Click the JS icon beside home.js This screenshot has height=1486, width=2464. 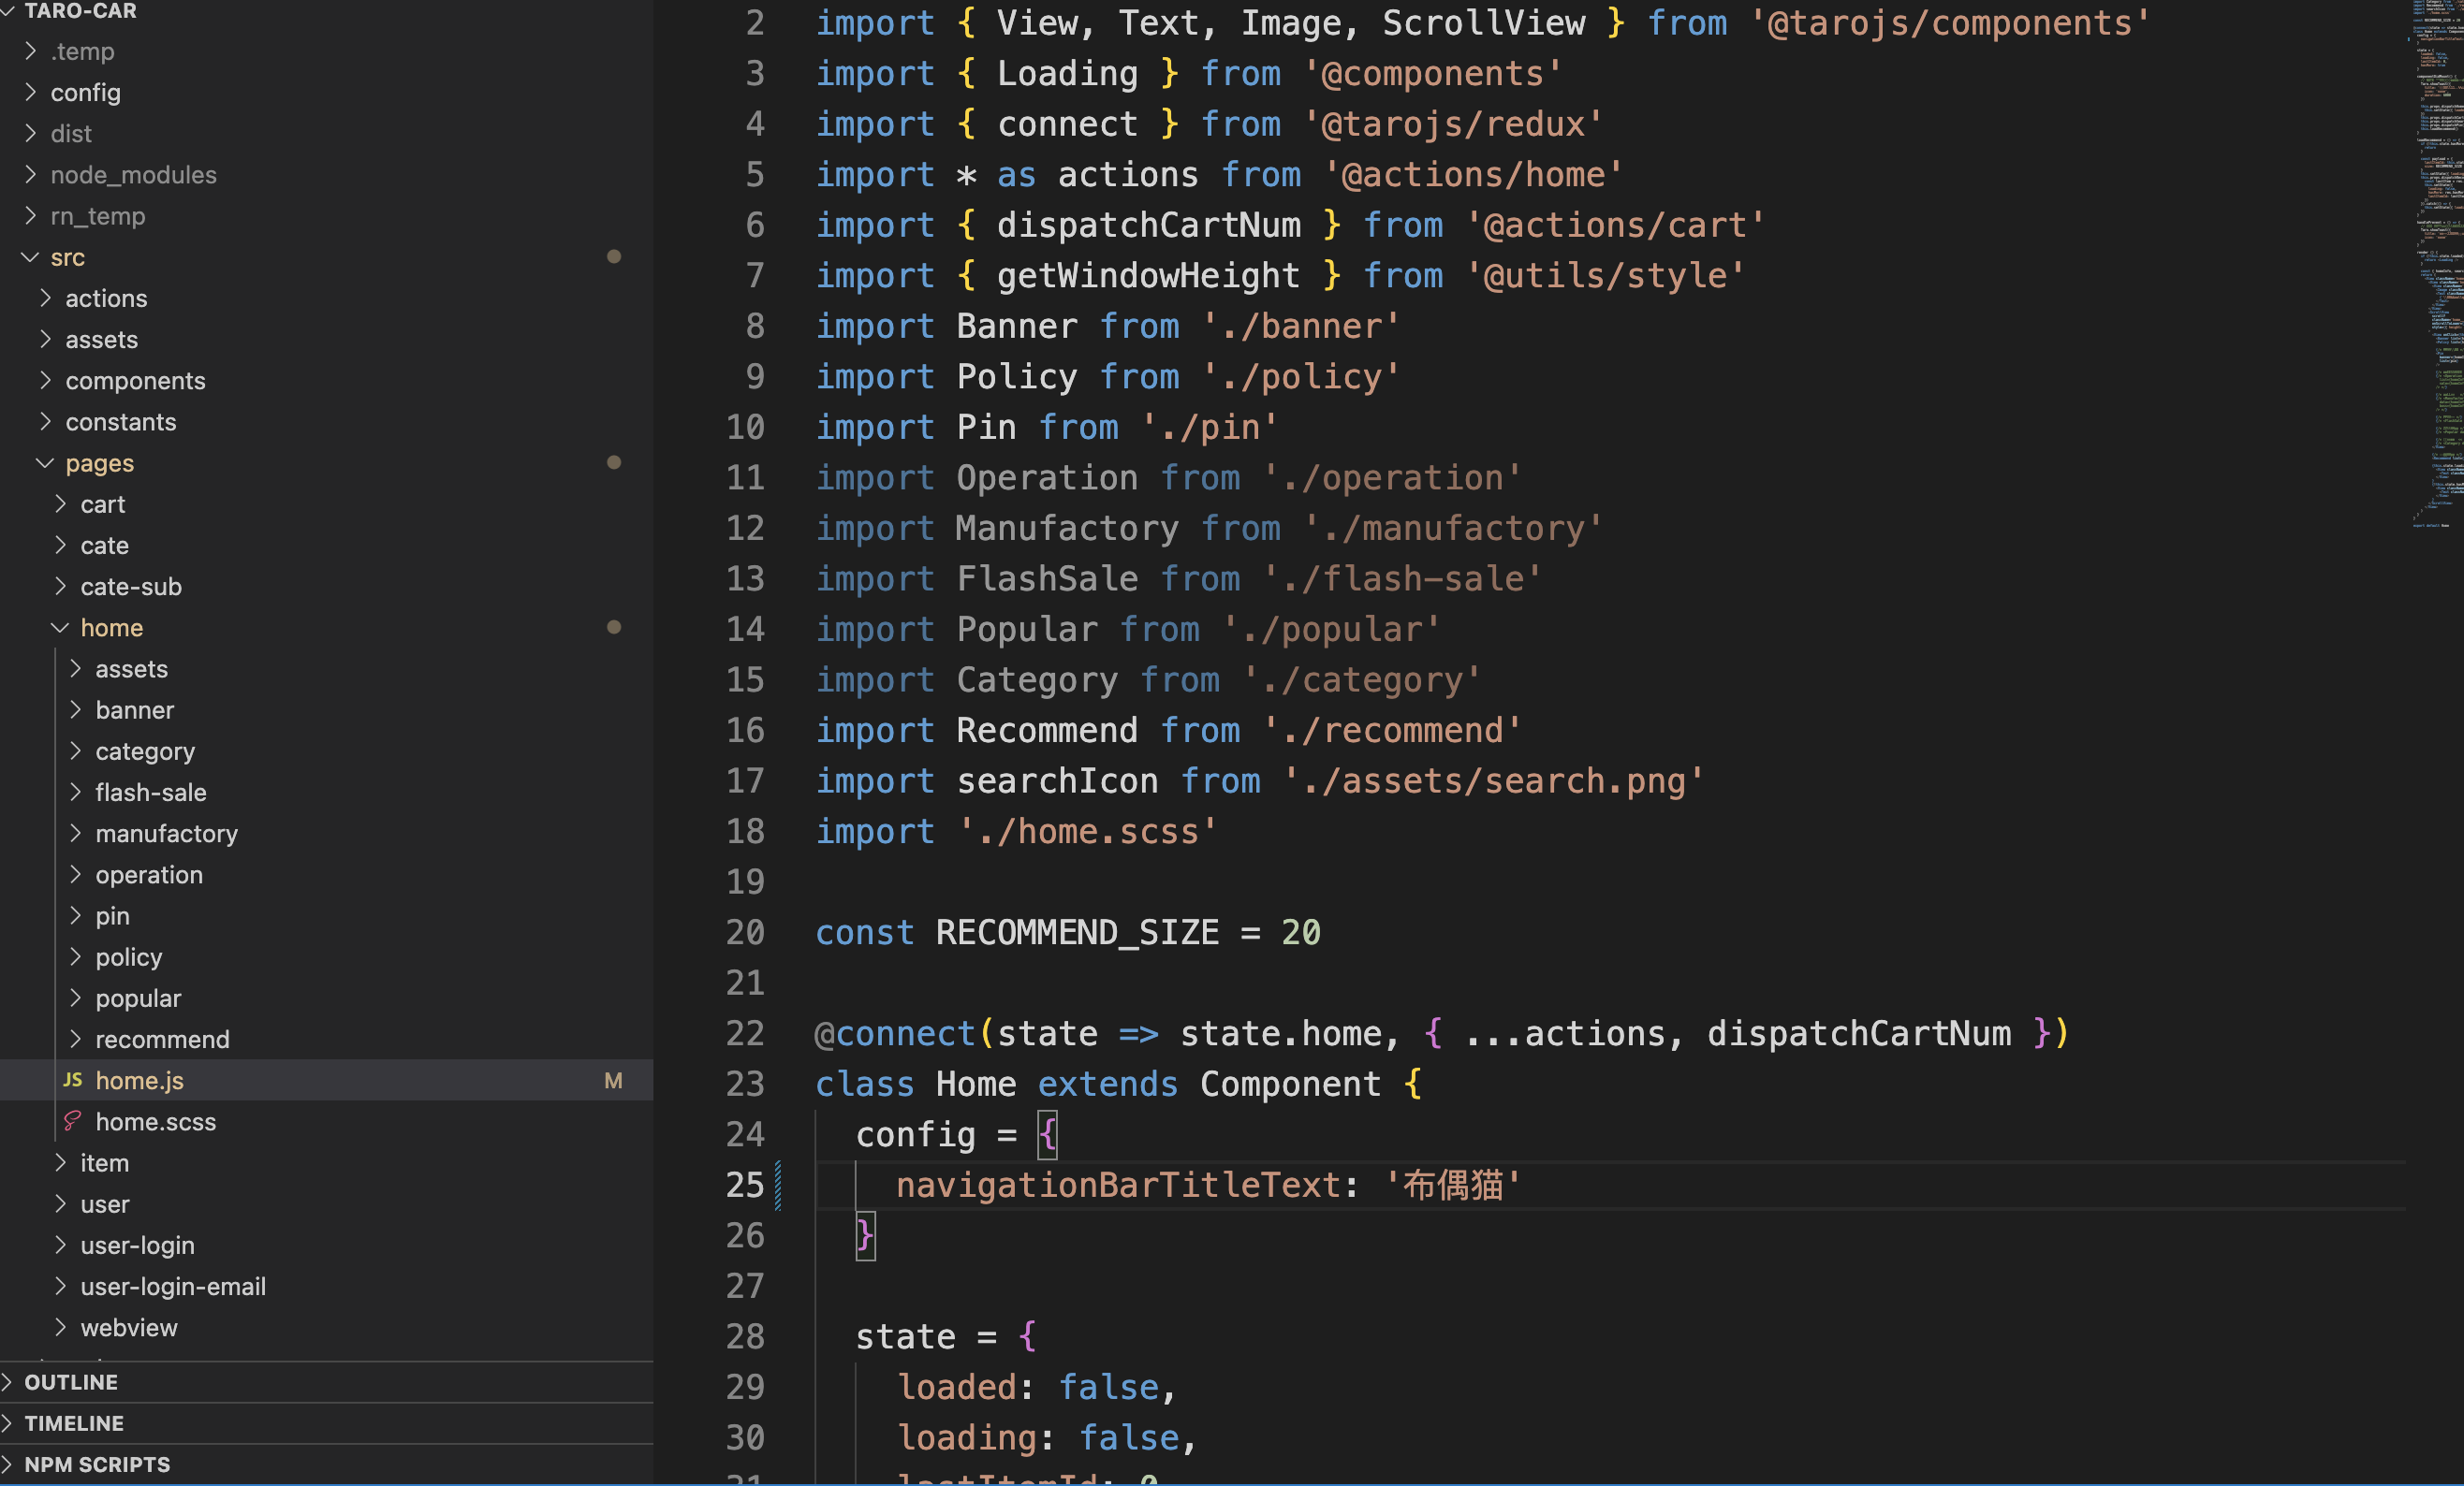(72, 1080)
